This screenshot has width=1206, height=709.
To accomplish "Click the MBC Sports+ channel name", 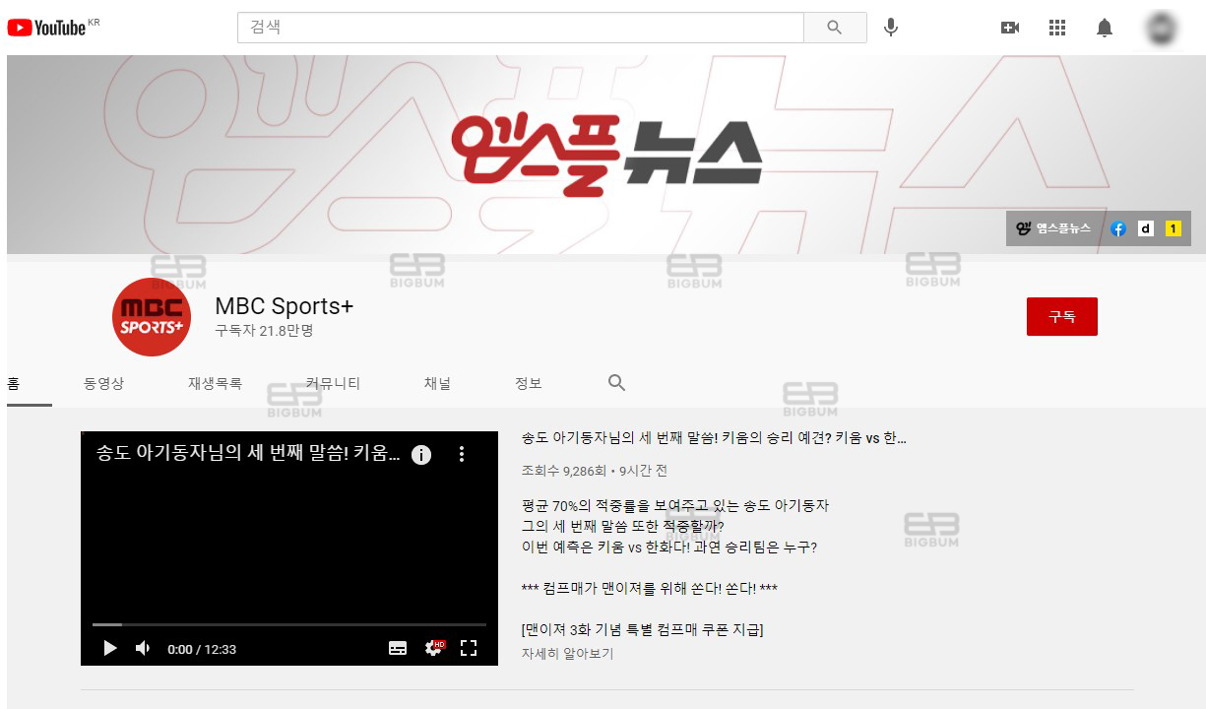I will click(284, 306).
